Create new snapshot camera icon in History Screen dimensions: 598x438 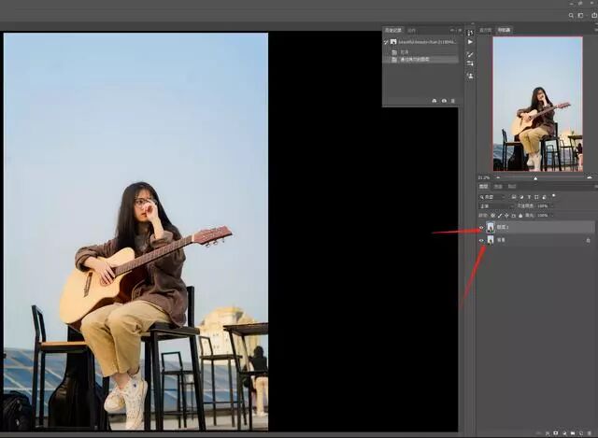(x=444, y=101)
